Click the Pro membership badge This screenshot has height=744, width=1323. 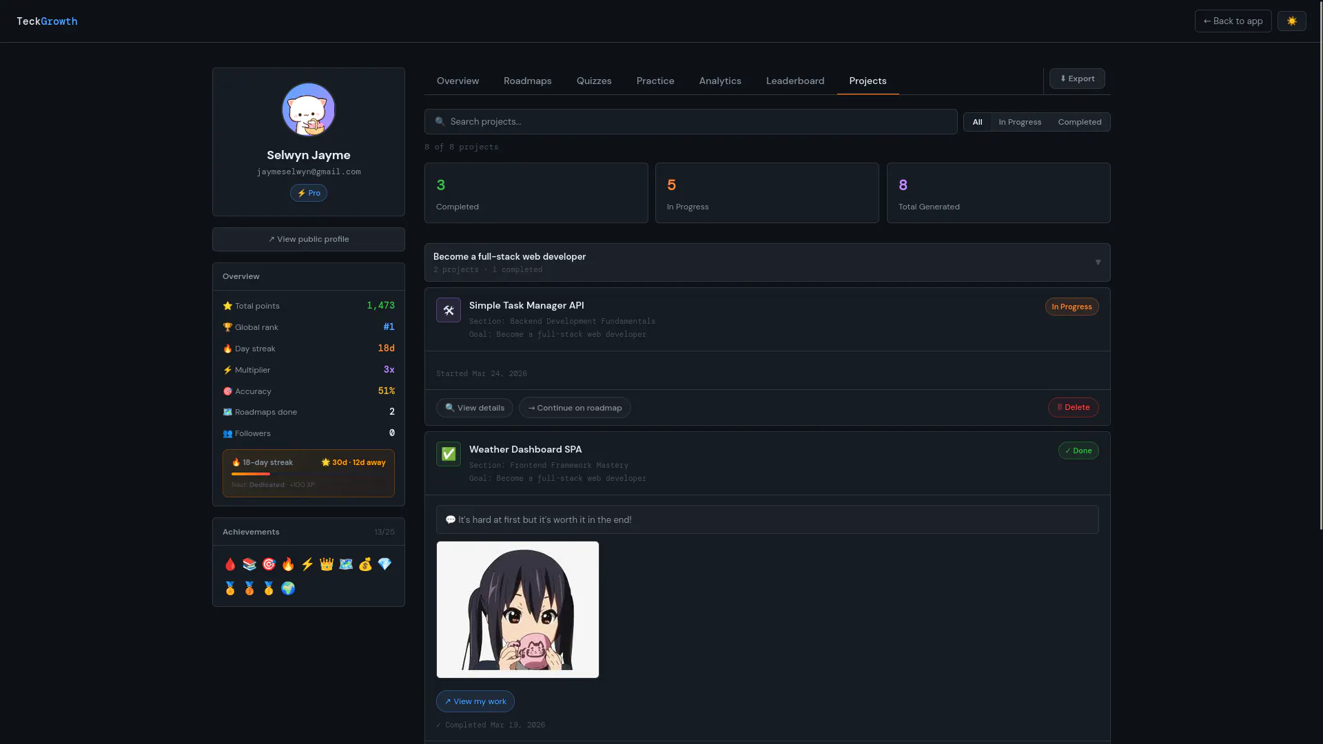(x=309, y=194)
